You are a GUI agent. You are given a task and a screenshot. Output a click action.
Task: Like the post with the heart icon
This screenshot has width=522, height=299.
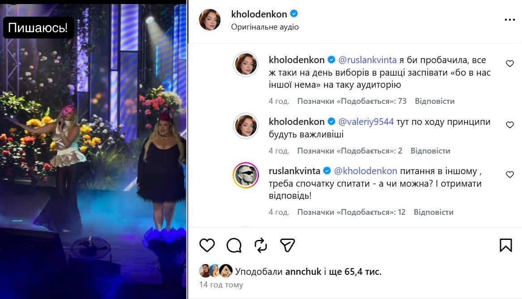pyautogui.click(x=207, y=245)
